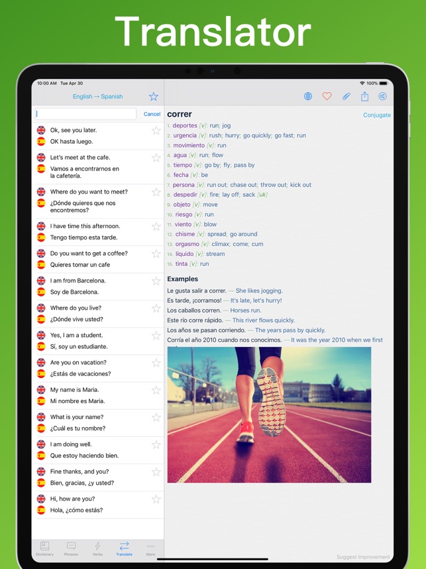Open the share sheet icon
This screenshot has width=426, height=569.
(364, 96)
